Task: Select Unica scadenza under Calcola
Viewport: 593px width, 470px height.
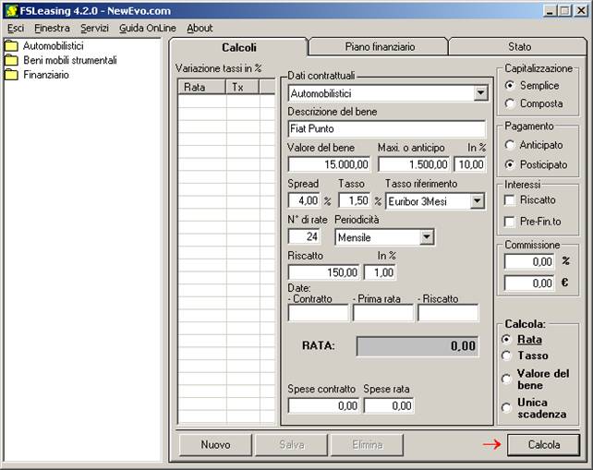Action: click(506, 408)
